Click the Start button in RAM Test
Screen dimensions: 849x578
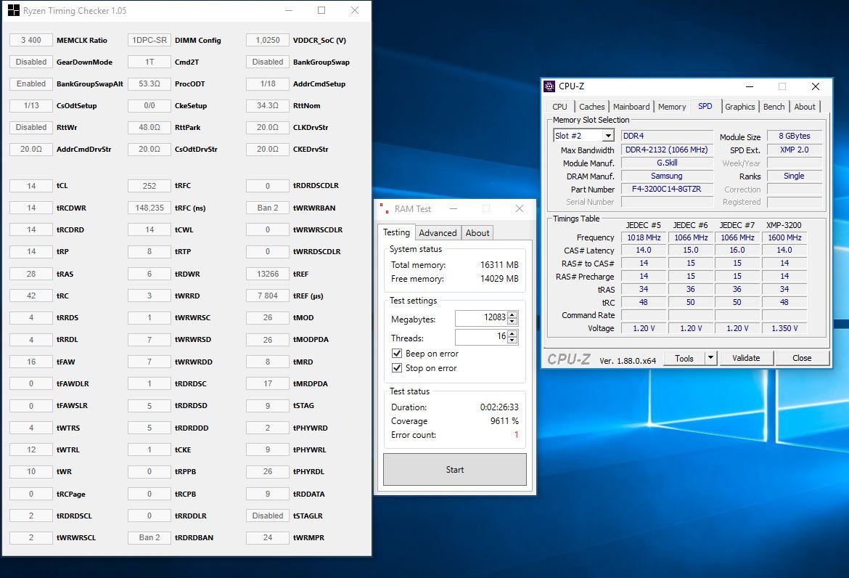click(x=455, y=470)
